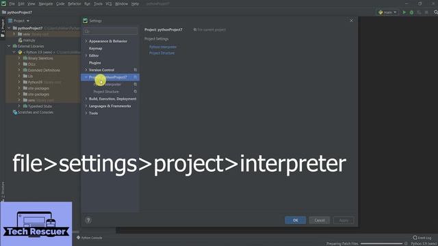Screen dimensions: 438x246
Task: Open help with the question mark icon
Action: pyautogui.click(x=88, y=220)
